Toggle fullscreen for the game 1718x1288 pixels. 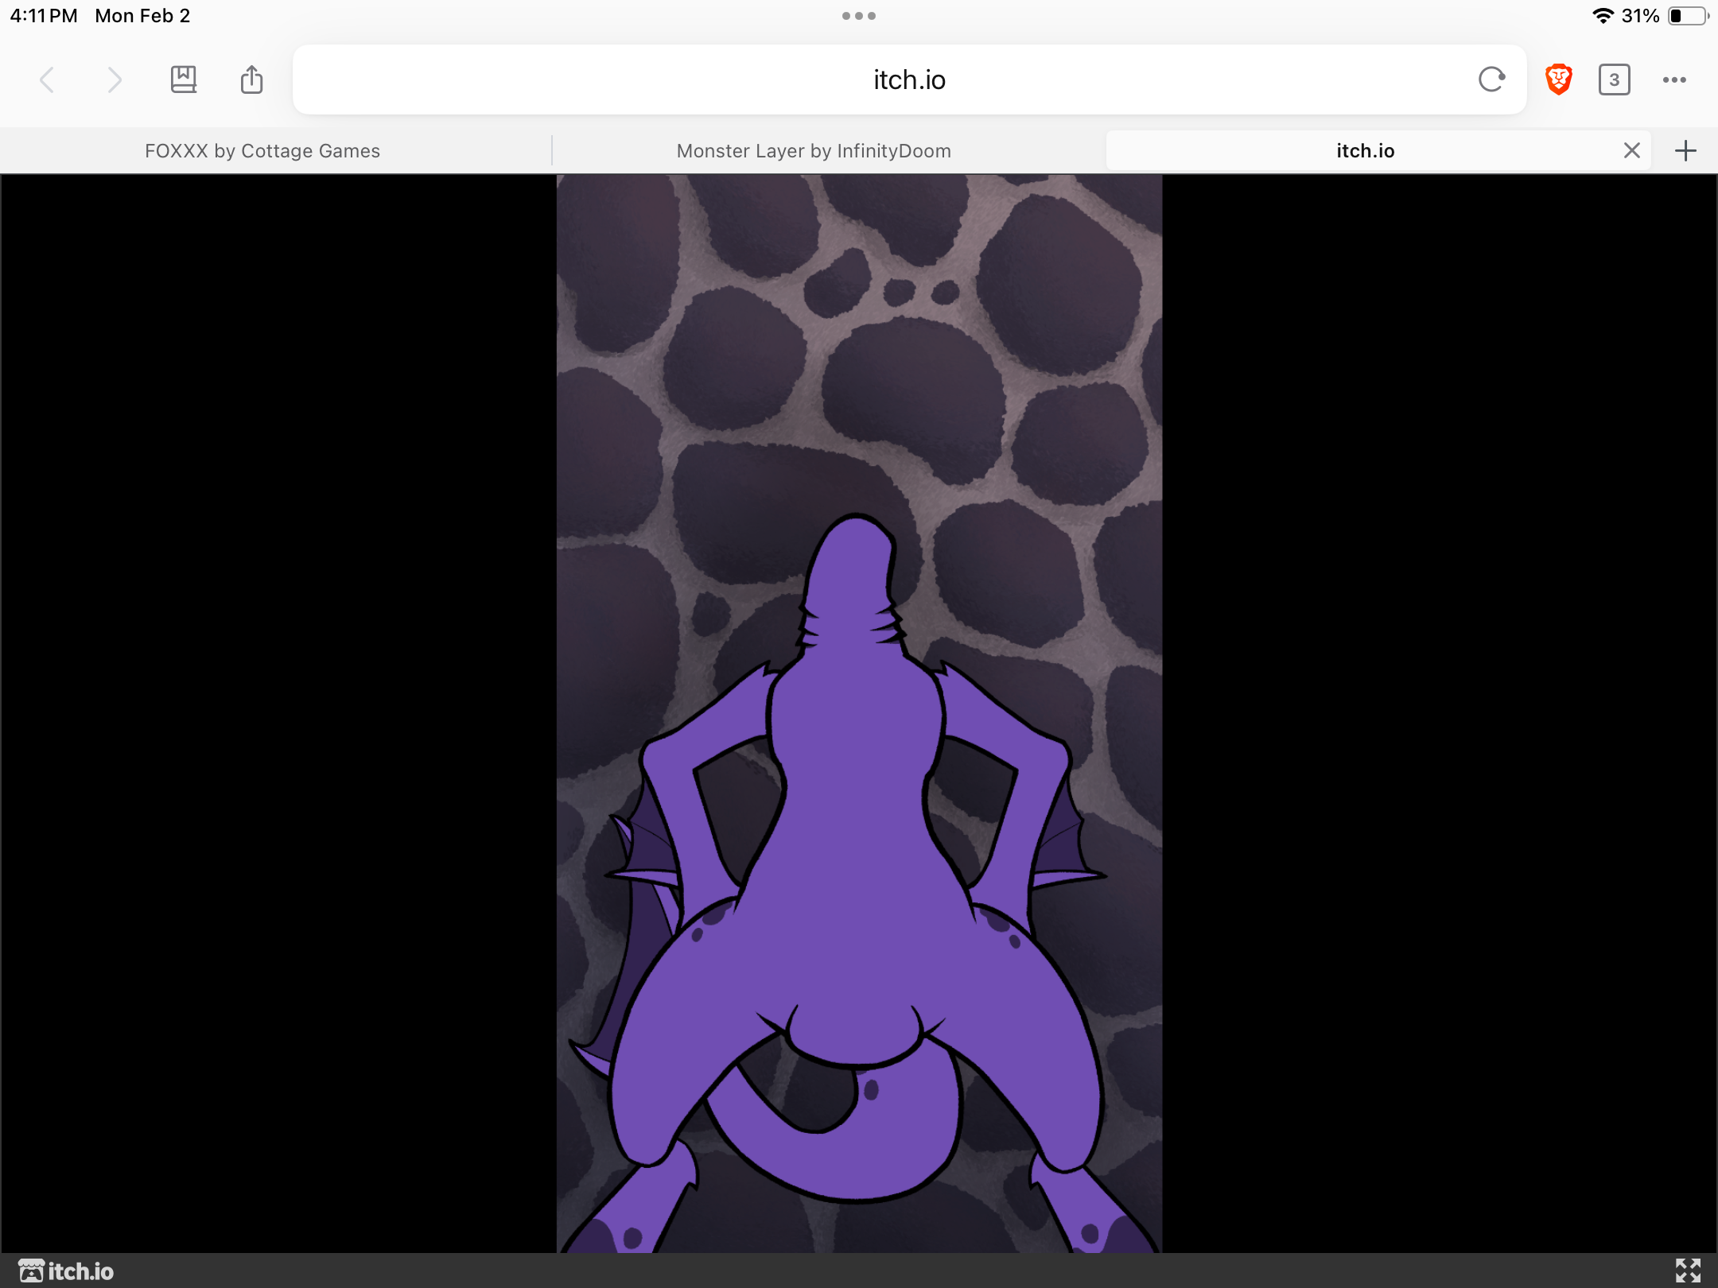tap(1688, 1271)
